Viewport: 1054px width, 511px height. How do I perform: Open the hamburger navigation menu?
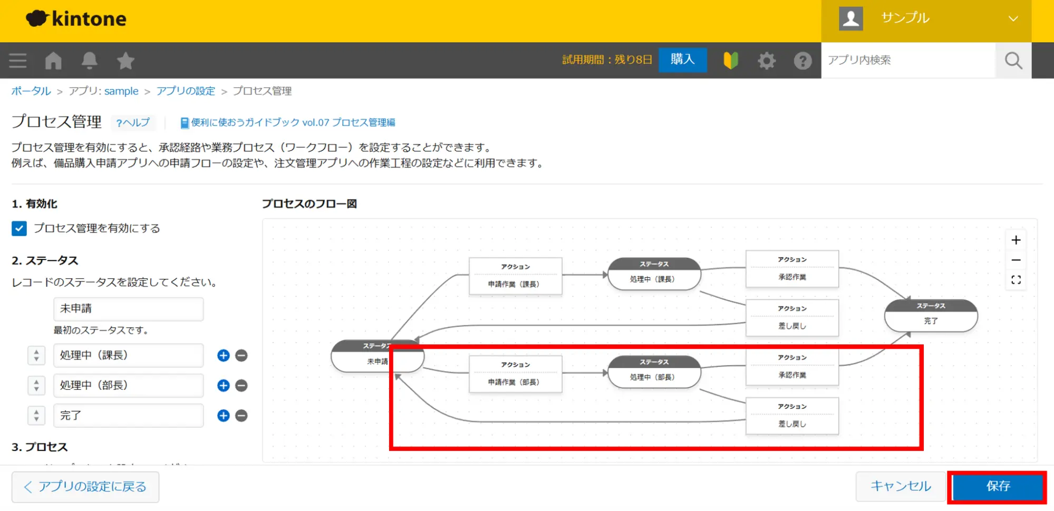[x=18, y=61]
